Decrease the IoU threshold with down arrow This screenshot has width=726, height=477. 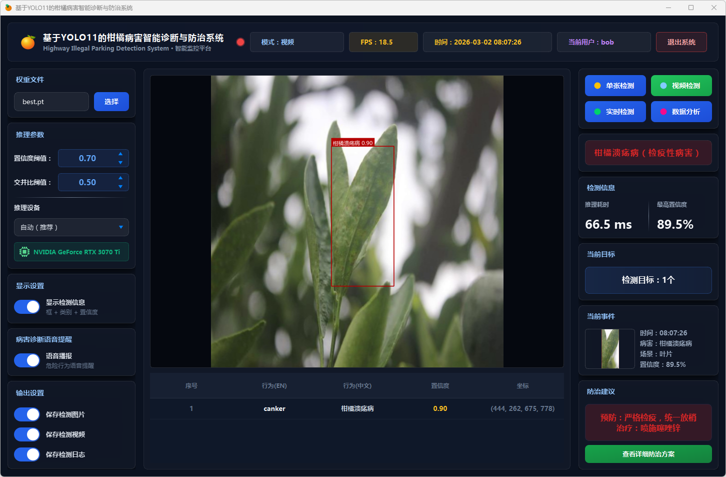coord(120,187)
